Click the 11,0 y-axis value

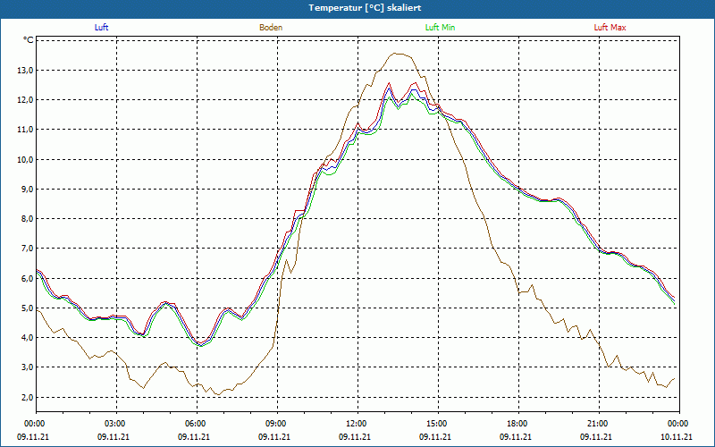pos(26,130)
